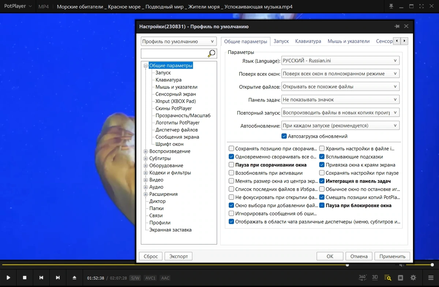This screenshot has height=287, width=439.
Task: Open the hamburger menu icon at bottom right
Action: point(431,278)
